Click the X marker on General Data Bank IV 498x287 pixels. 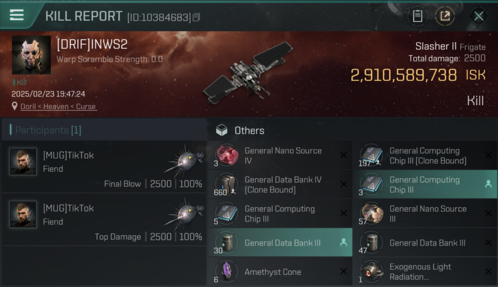pos(344,184)
